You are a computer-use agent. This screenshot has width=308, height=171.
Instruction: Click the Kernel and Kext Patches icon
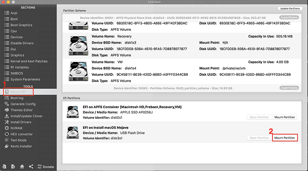coord(7,61)
